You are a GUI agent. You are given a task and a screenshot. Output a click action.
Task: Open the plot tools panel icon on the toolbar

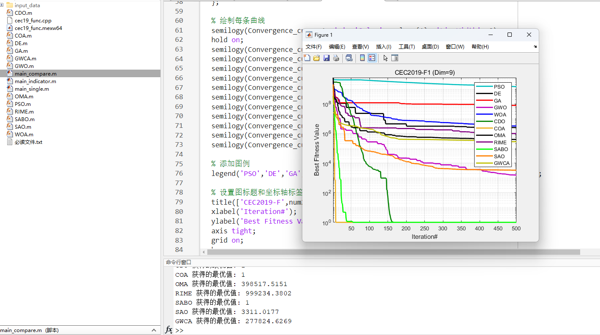(395, 58)
